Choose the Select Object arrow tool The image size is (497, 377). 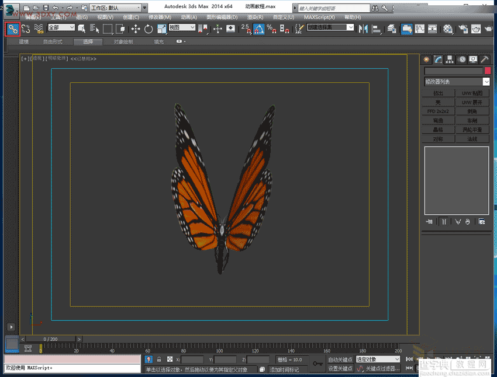pyautogui.click(x=81, y=29)
